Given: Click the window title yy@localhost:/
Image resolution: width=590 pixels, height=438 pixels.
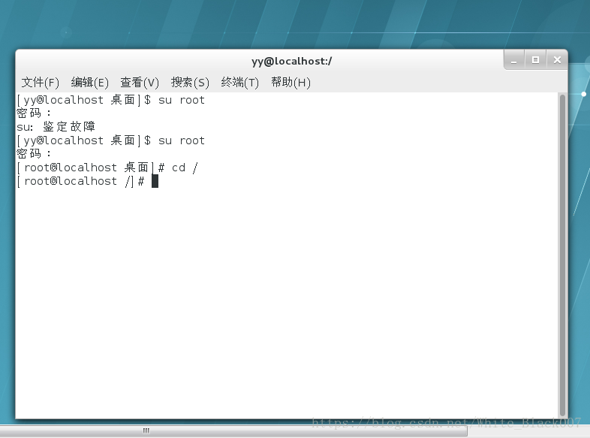Looking at the screenshot, I should (x=291, y=61).
